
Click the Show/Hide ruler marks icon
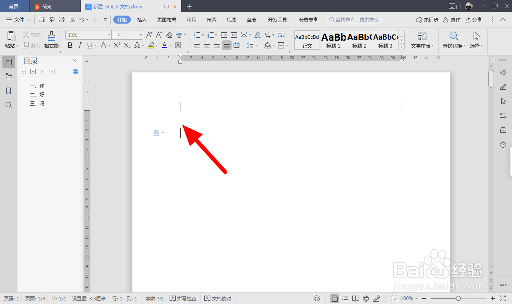click(x=281, y=35)
